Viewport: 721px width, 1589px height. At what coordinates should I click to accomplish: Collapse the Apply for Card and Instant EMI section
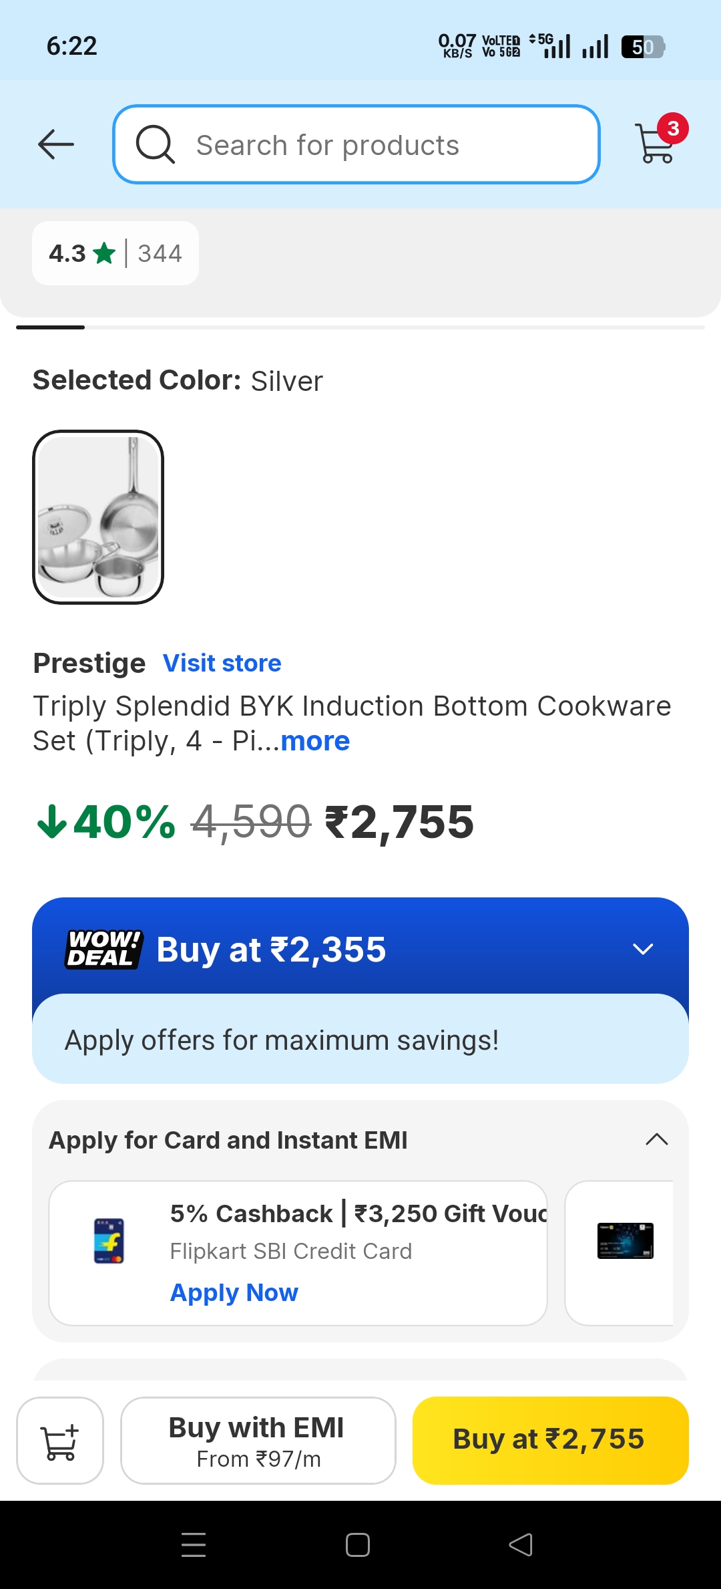pyautogui.click(x=658, y=1139)
